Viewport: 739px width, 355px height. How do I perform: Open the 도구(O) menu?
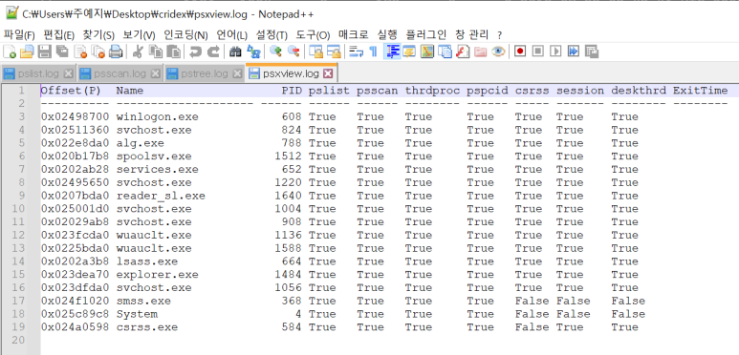point(313,34)
